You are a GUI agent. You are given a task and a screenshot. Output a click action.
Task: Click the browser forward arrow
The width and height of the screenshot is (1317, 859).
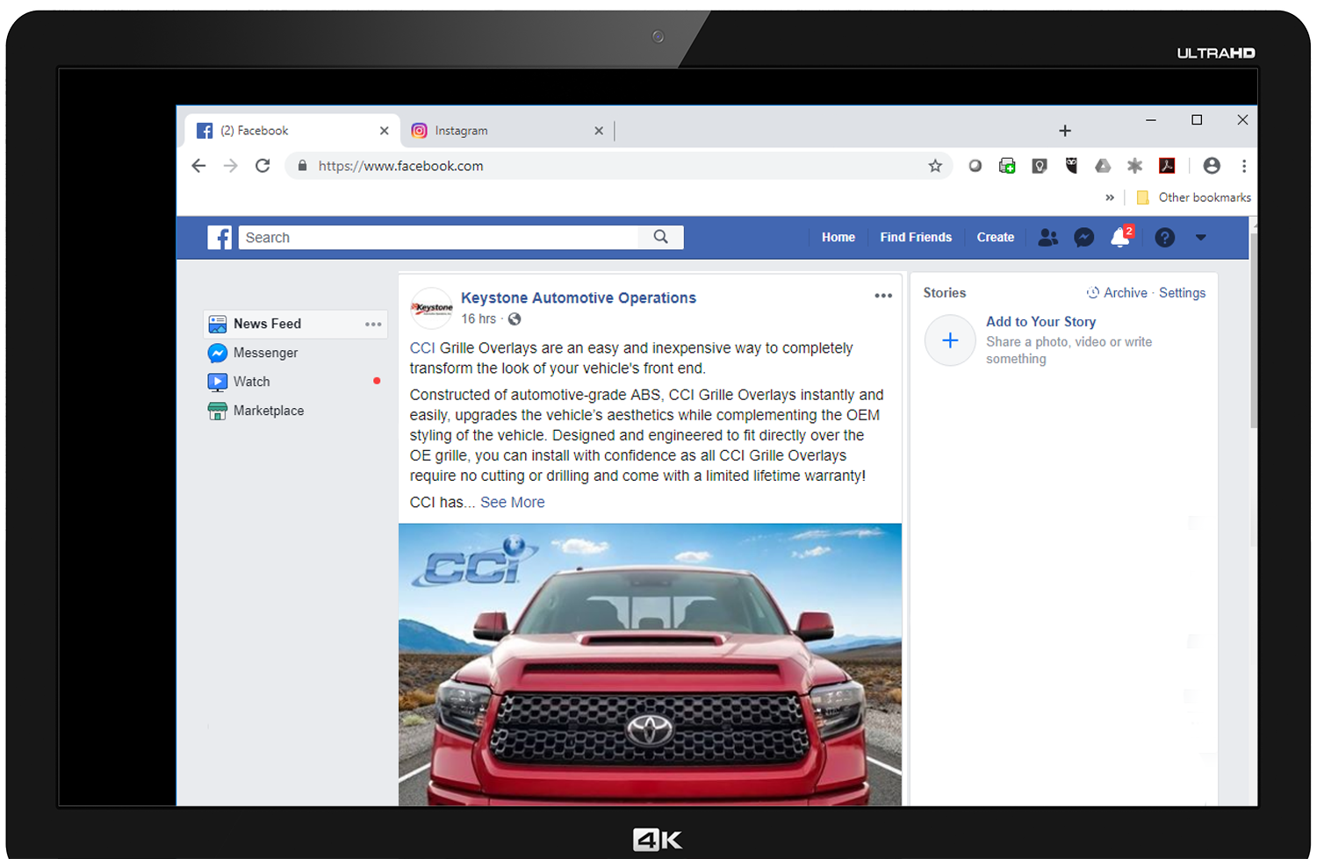pos(231,166)
